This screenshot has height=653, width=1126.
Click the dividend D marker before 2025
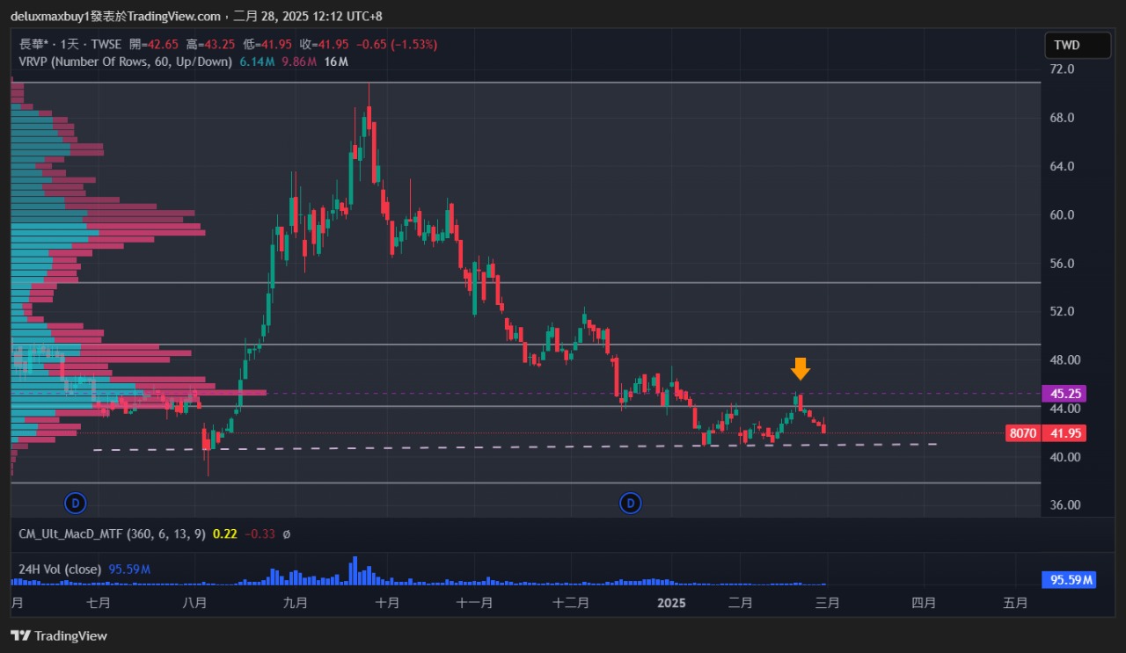pos(631,504)
